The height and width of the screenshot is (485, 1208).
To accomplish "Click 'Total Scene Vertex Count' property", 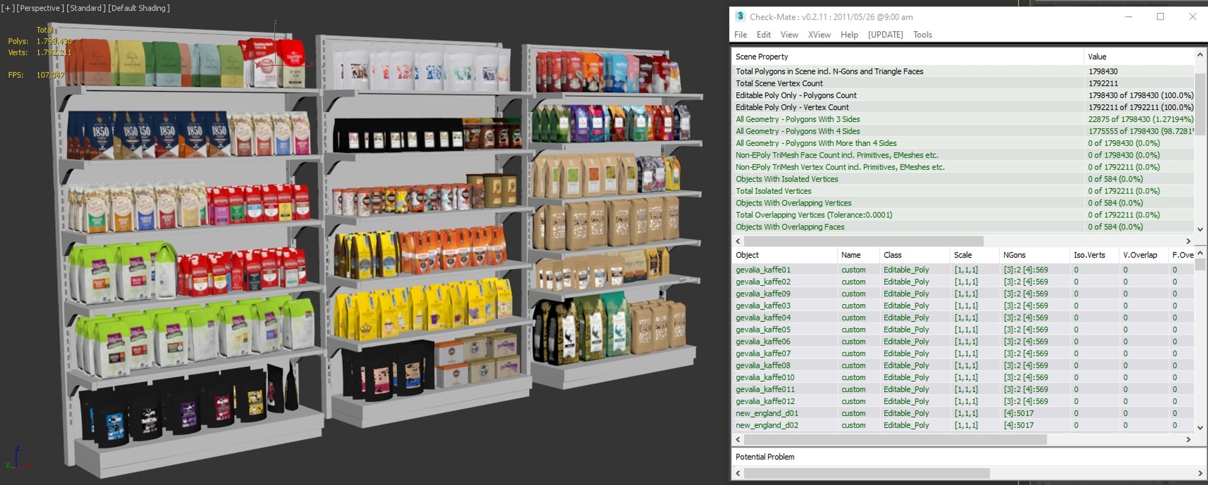I will pyautogui.click(x=780, y=84).
